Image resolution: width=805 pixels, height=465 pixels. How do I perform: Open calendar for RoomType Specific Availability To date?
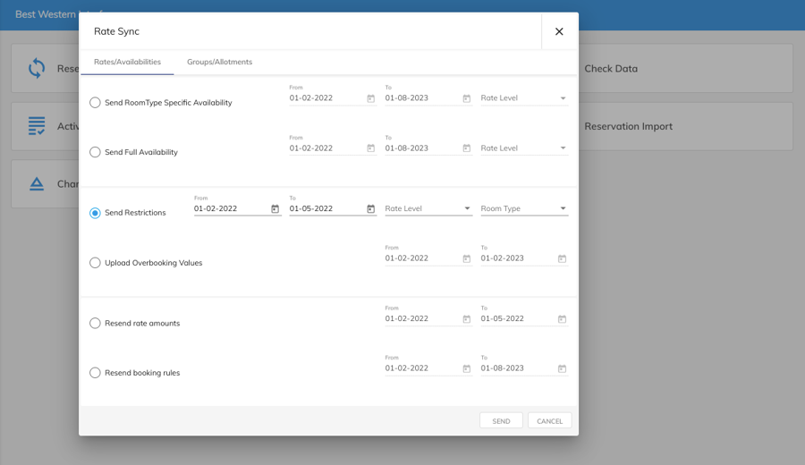click(466, 98)
